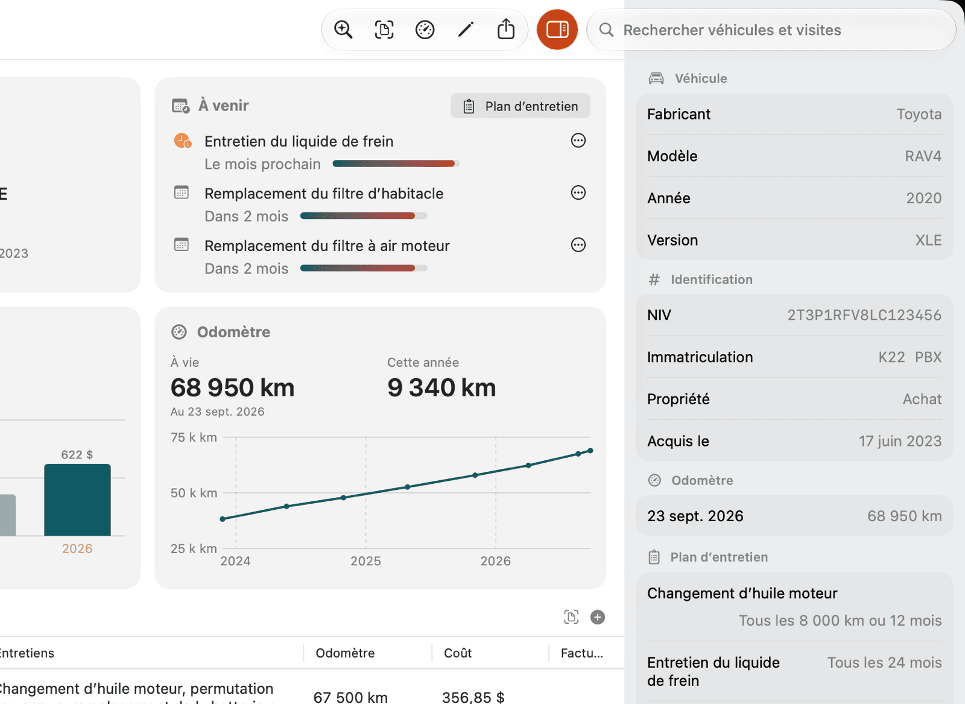Click the 67 500 km table cell
The height and width of the screenshot is (704, 965).
click(x=350, y=697)
